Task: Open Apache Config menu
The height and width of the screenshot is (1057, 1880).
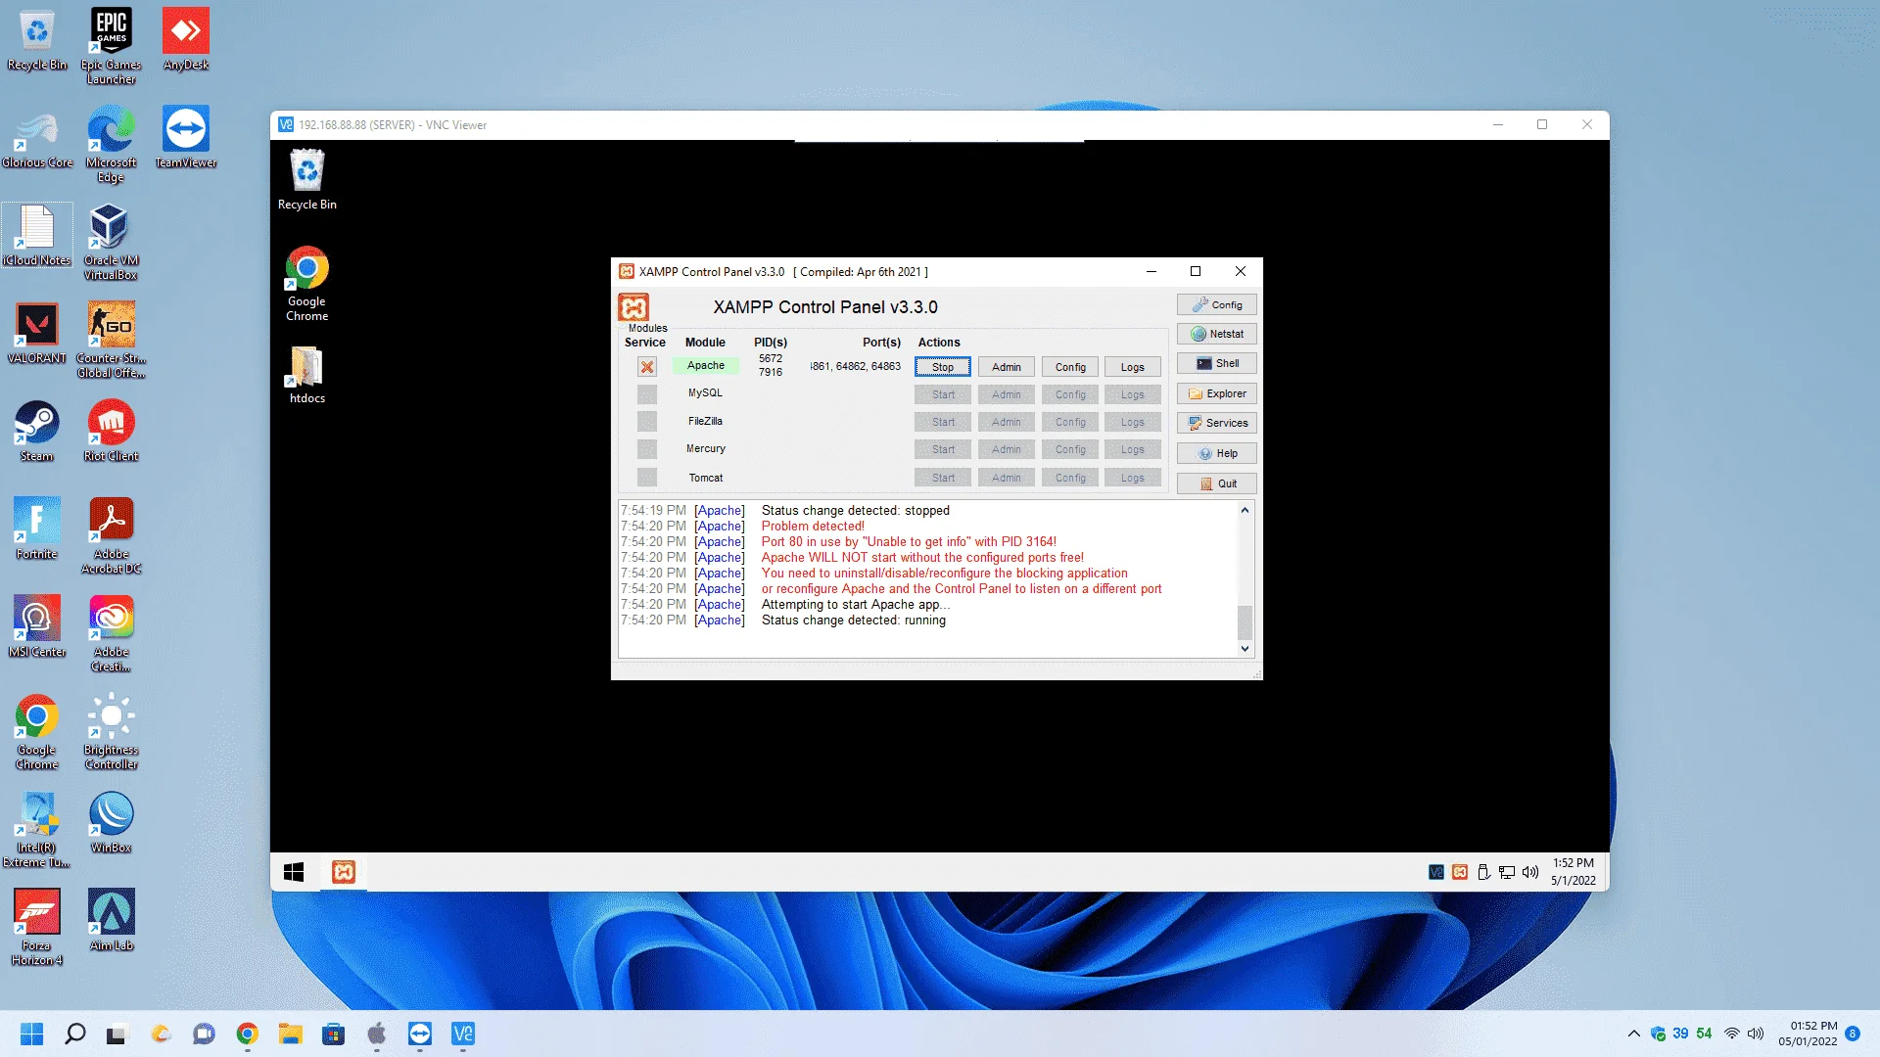Action: (x=1070, y=367)
